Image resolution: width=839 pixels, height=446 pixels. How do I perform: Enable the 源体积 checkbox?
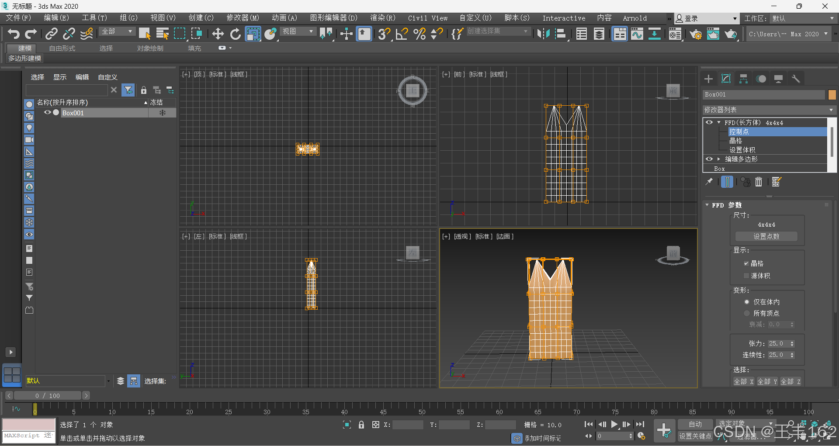click(x=746, y=276)
